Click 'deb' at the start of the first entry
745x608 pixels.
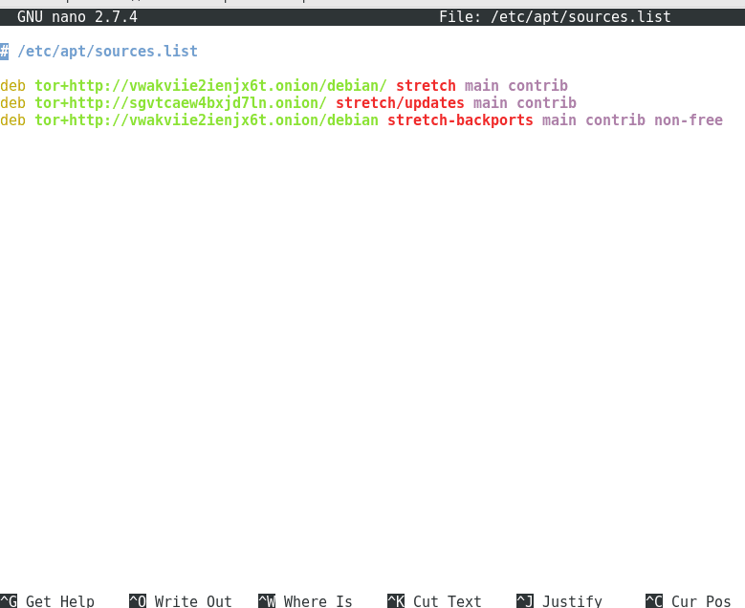[x=12, y=85]
